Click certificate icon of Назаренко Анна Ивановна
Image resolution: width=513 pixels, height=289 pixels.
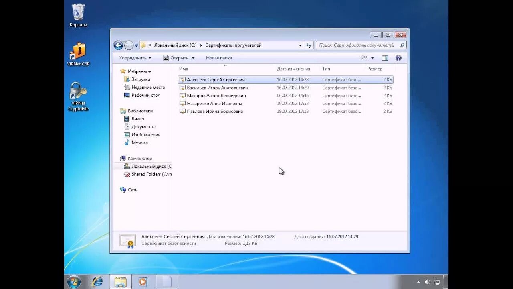coord(182,104)
